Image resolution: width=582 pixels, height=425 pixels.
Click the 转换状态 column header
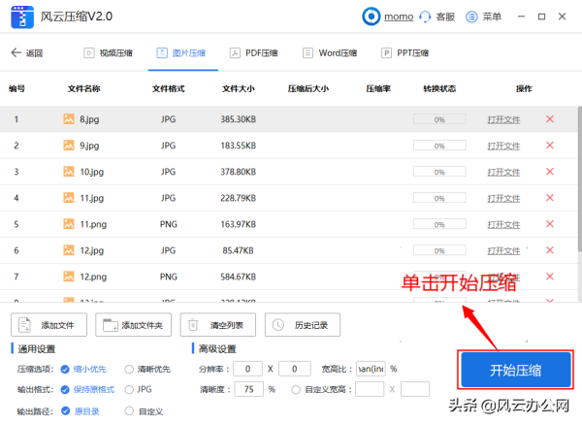pos(439,88)
